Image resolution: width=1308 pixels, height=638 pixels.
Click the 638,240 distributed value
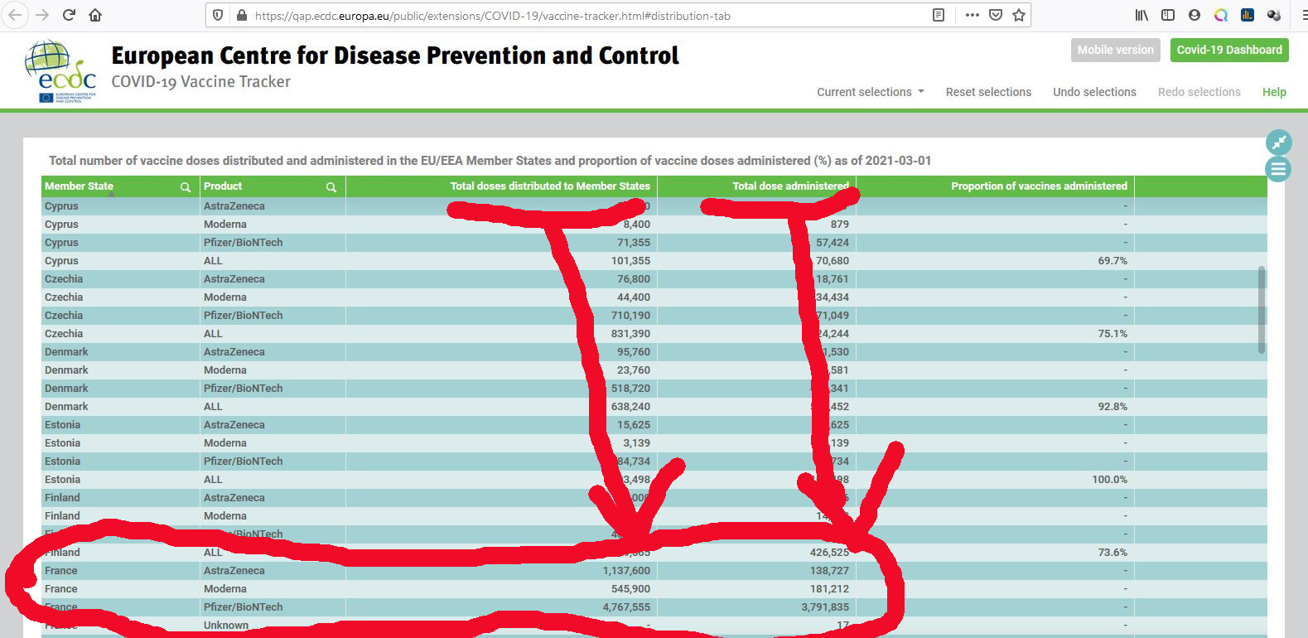click(630, 407)
